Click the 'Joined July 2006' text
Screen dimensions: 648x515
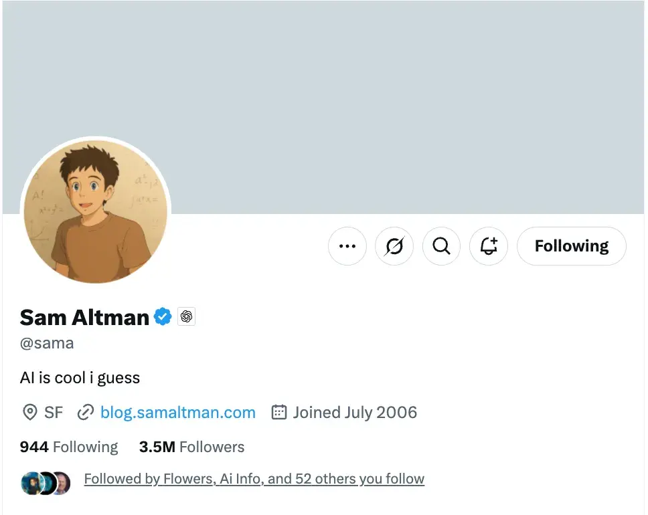click(x=355, y=413)
